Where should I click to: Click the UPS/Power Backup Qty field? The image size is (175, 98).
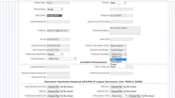point(121,73)
